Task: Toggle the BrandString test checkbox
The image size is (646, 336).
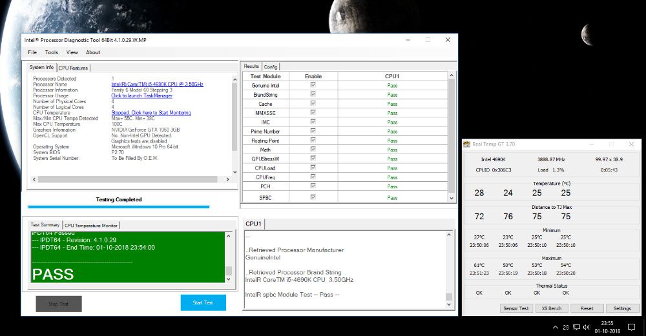Action: click(x=313, y=94)
